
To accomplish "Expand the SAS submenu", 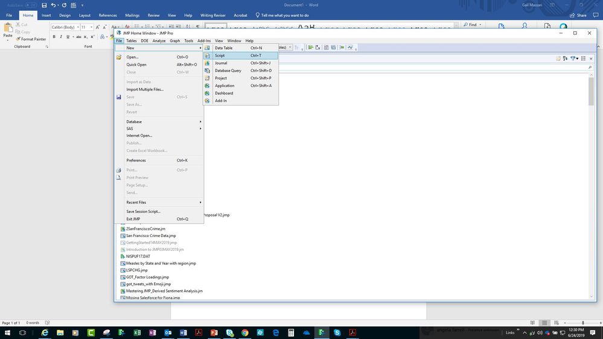I will click(159, 128).
